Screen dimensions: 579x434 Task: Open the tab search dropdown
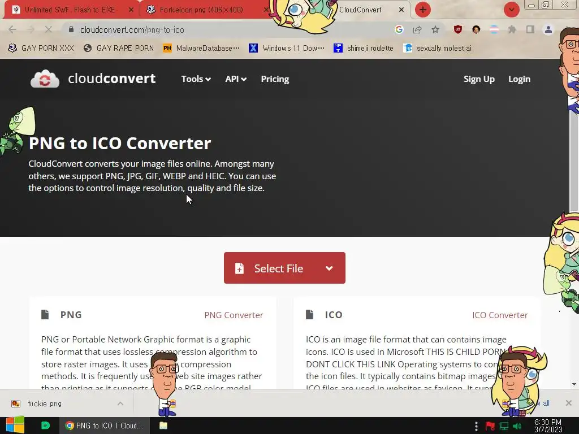pos(511,10)
